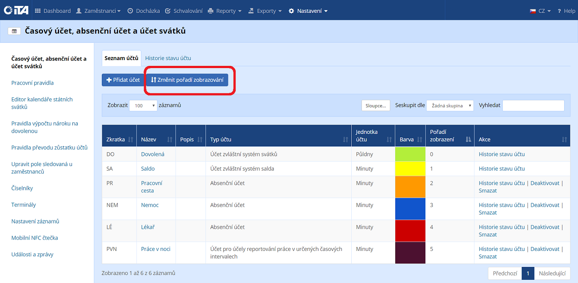Open Dashboard from the top navbar
578x283 pixels.
click(x=52, y=11)
